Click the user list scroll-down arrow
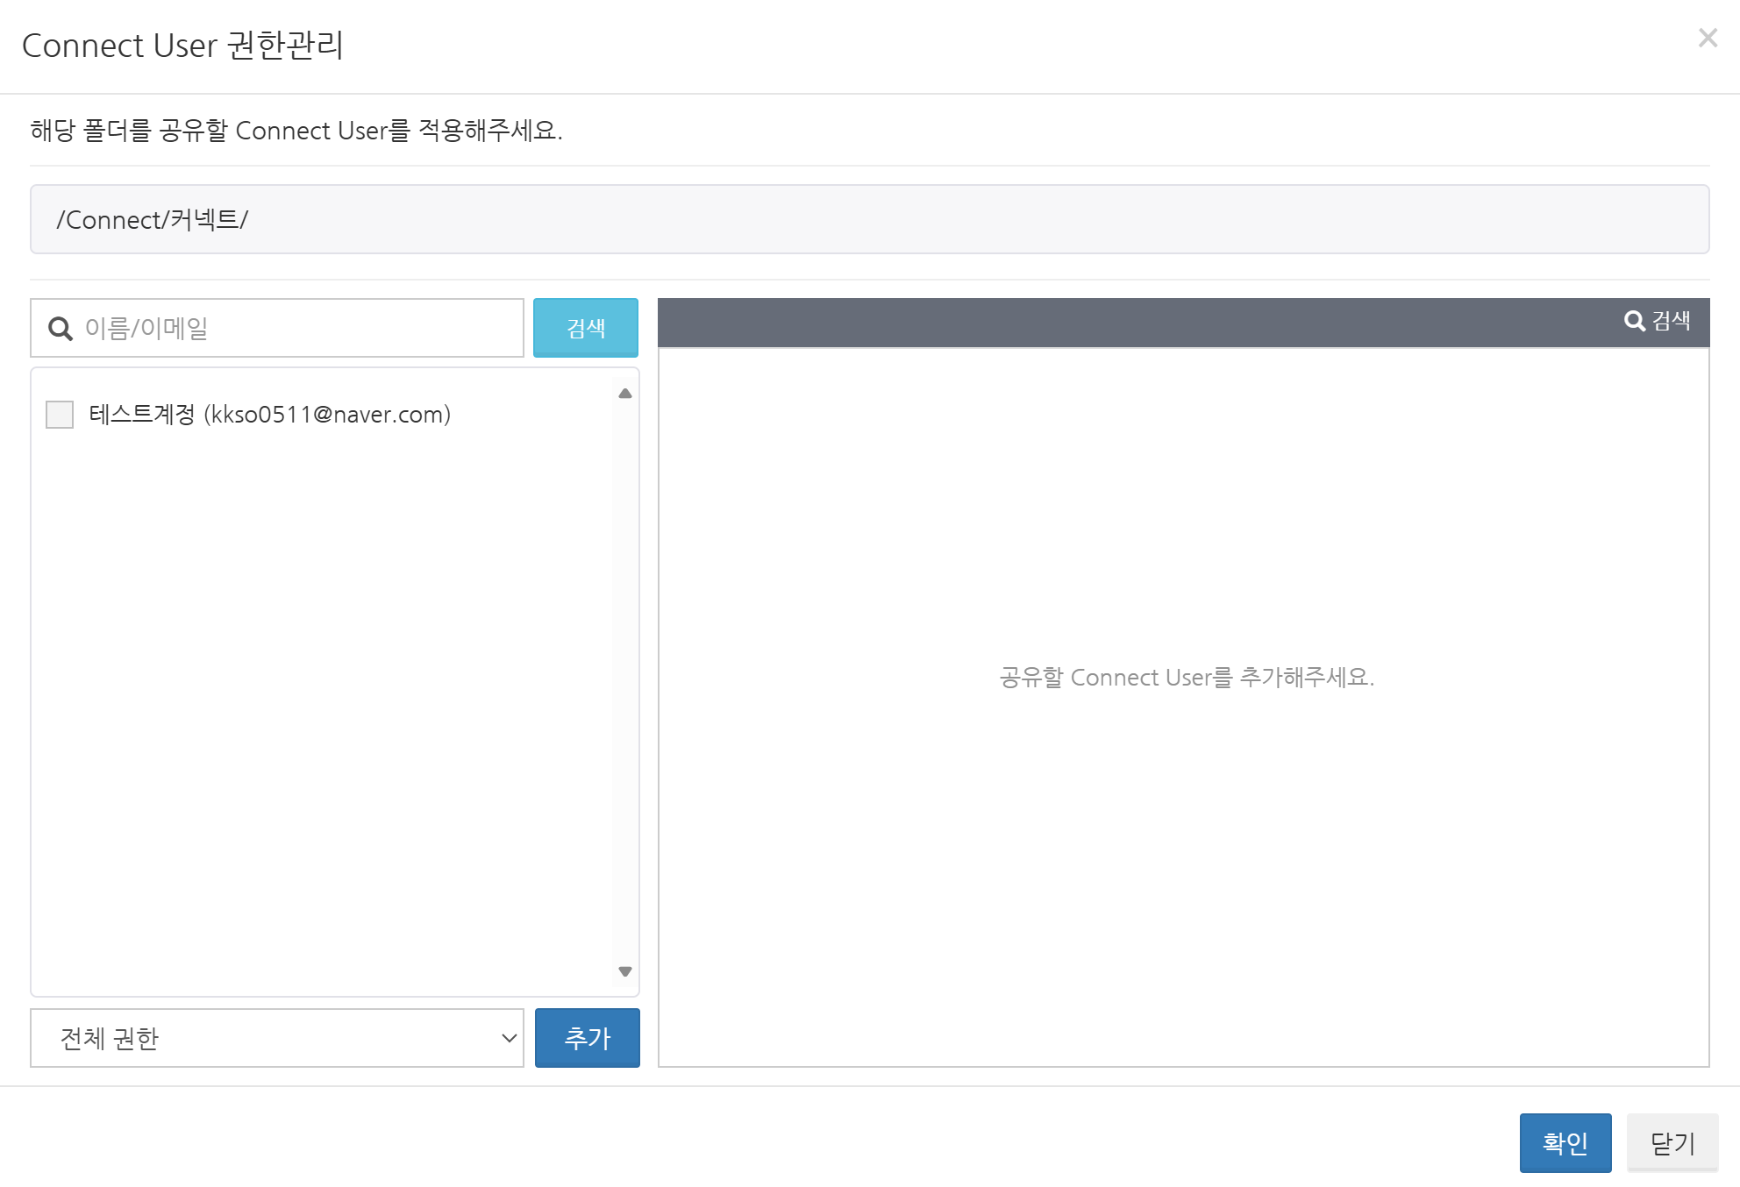This screenshot has width=1740, height=1187. pyautogui.click(x=624, y=971)
